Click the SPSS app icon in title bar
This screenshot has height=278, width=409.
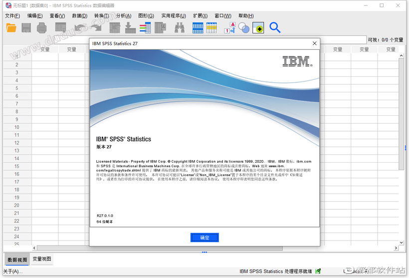tap(8, 5)
